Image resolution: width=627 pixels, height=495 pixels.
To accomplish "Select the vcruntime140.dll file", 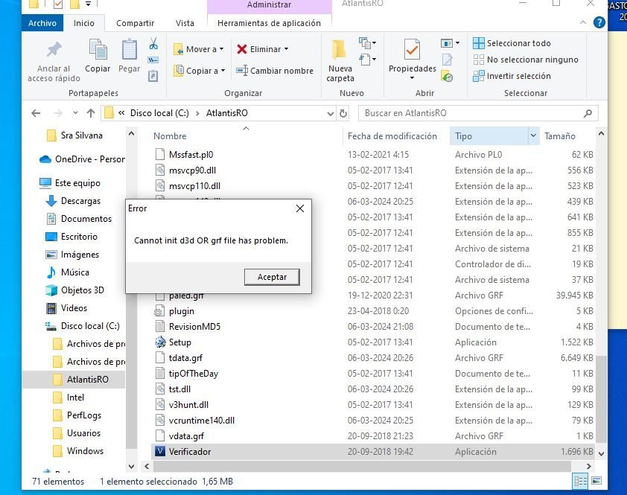I will tap(202, 421).
